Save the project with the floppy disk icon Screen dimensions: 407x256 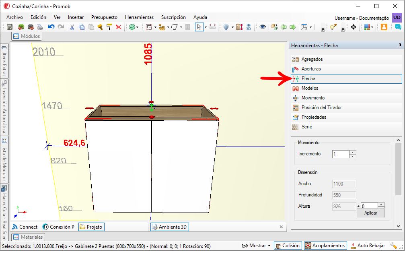[10, 27]
